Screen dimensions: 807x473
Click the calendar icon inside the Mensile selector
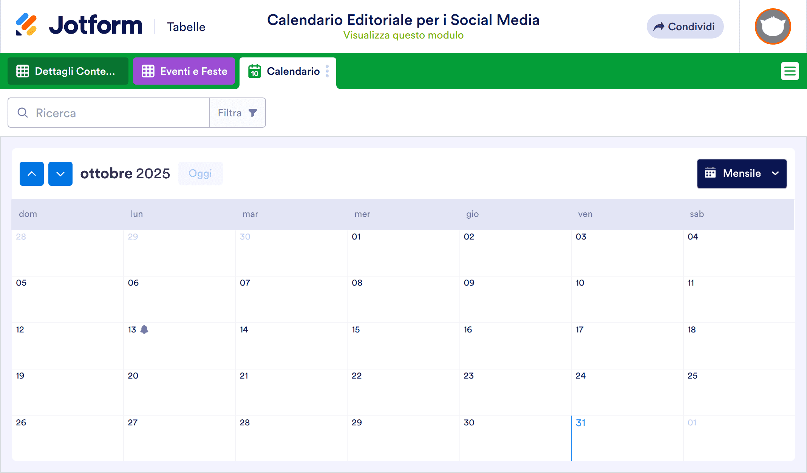tap(711, 173)
